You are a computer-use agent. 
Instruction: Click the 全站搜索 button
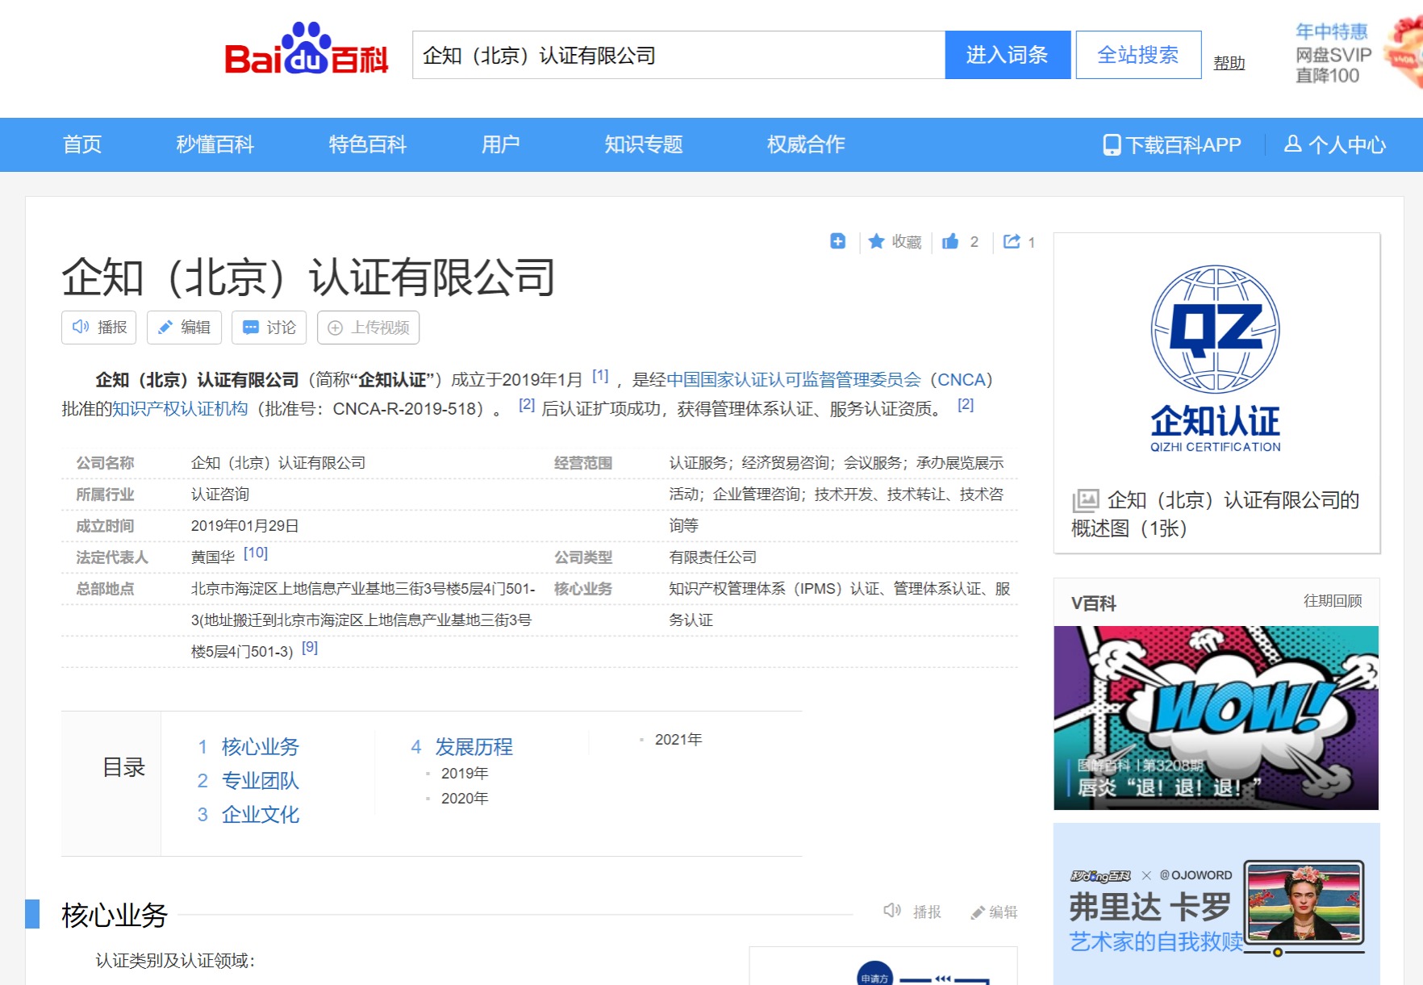[1138, 55]
